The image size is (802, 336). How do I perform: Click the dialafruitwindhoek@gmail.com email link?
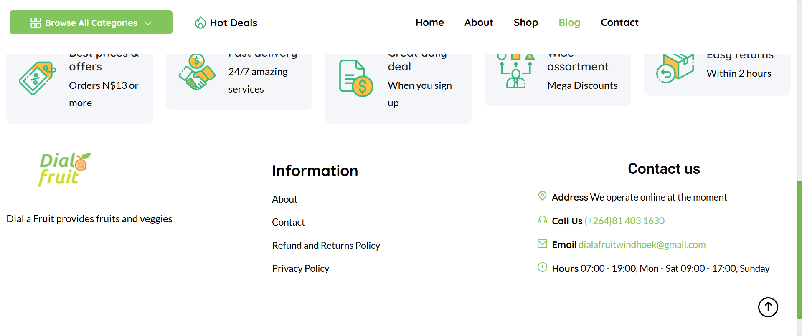(x=642, y=245)
